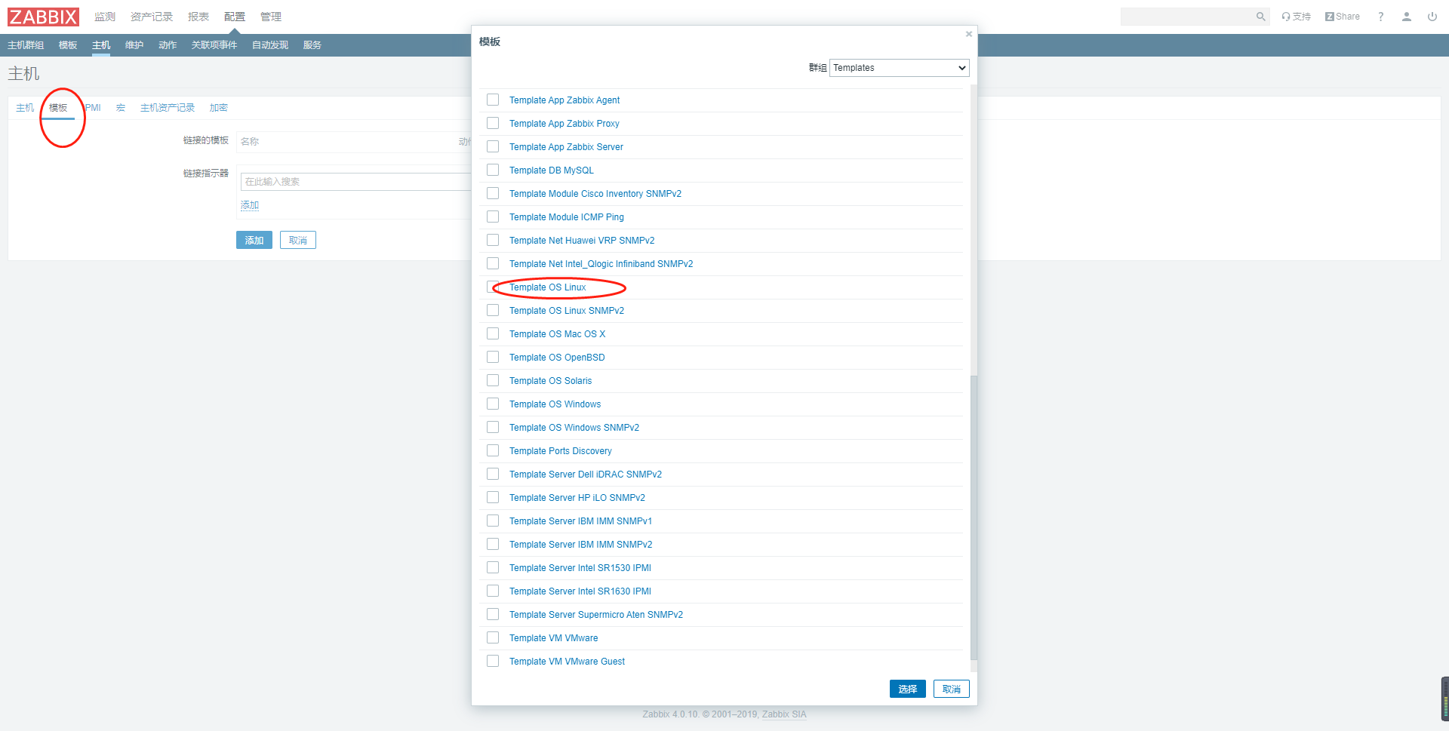Switch to the 宏 tab
This screenshot has width=1449, height=731.
pyautogui.click(x=121, y=108)
